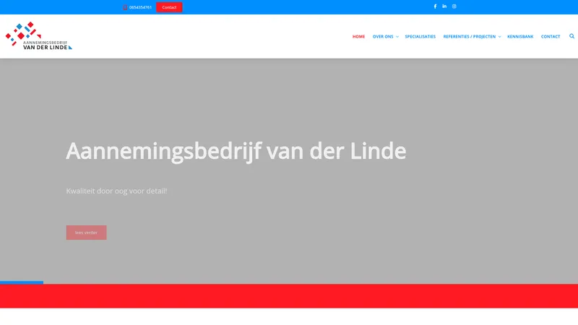Go to the HOME menu item

click(x=358, y=37)
